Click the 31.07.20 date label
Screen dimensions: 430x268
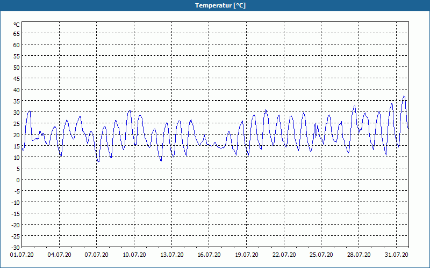point(396,255)
